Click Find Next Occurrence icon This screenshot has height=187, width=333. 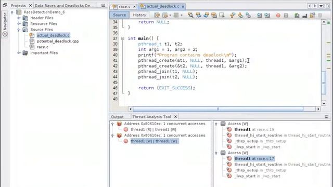point(206,15)
